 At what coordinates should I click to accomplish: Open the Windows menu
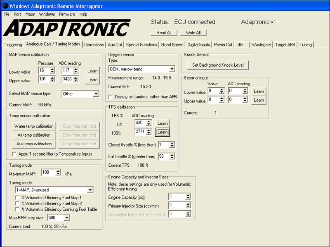47,14
